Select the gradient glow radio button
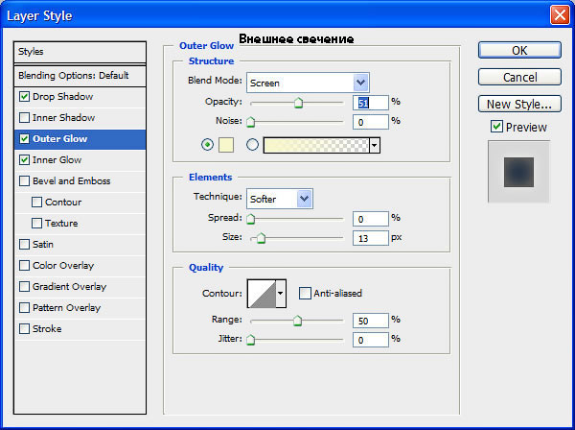Image resolution: width=575 pixels, height=430 pixels. coord(252,145)
